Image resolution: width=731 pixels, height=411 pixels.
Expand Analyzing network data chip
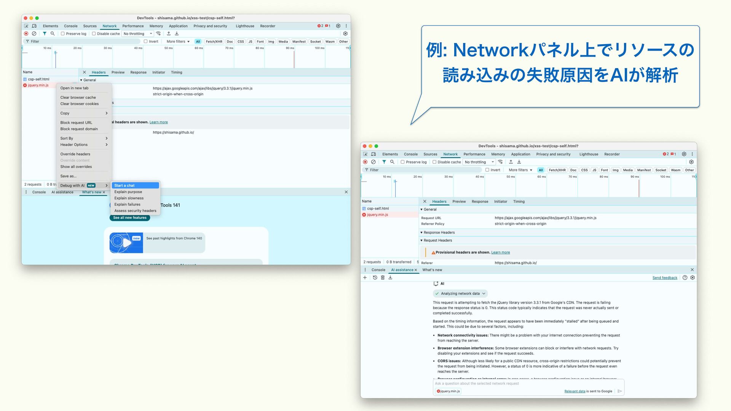(460, 294)
